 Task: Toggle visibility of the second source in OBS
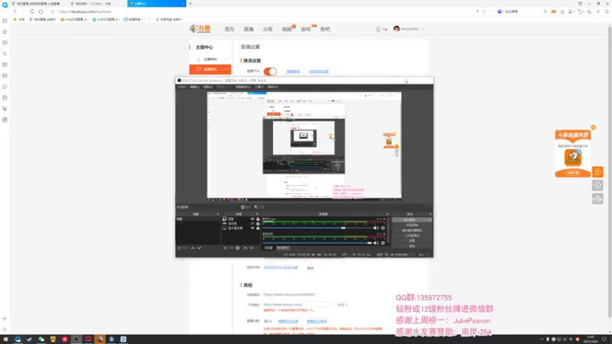pyautogui.click(x=252, y=223)
